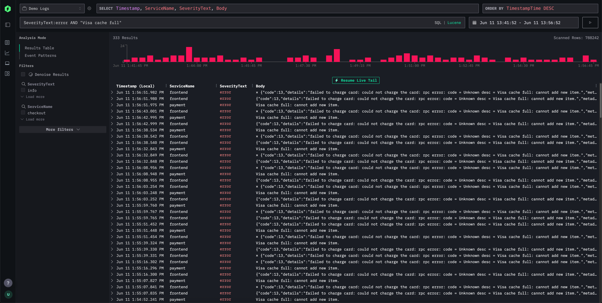Open the calendar icon in time range picker
Viewport: 602px width, 303px height.
(474, 22)
